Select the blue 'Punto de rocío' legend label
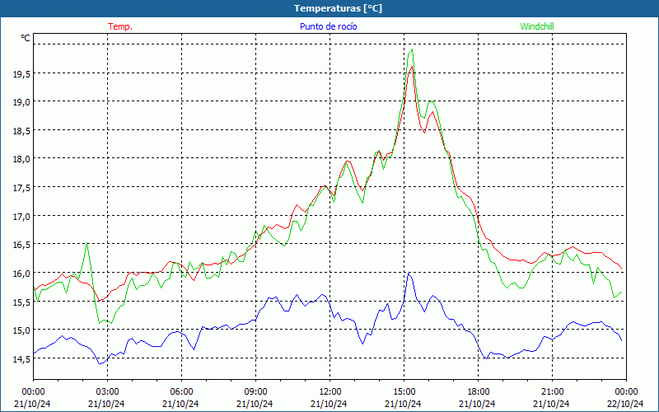The height and width of the screenshot is (412, 659). 328,26
